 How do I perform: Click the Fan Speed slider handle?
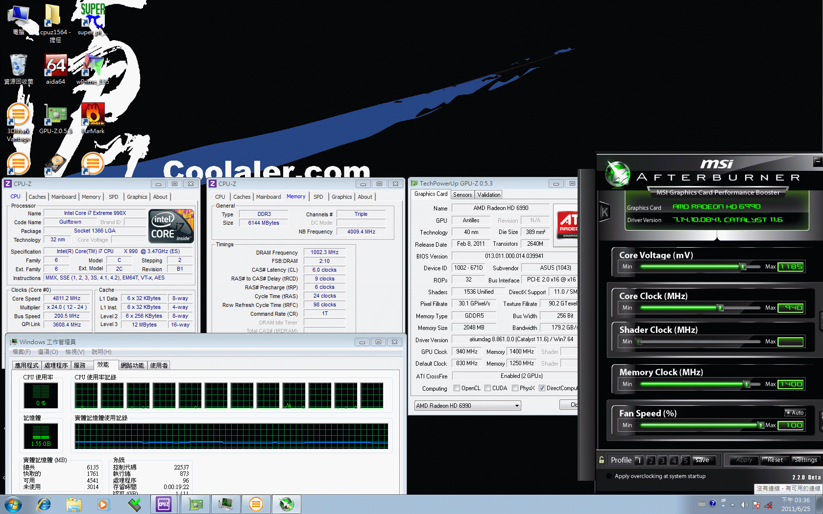(x=760, y=425)
